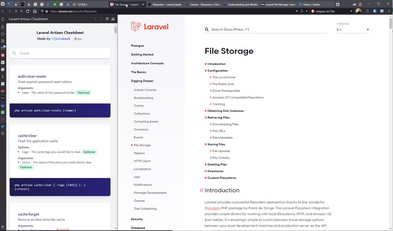Image resolution: width=393 pixels, height=231 pixels.
Task: Expand the Security docs section
Action: tap(137, 219)
